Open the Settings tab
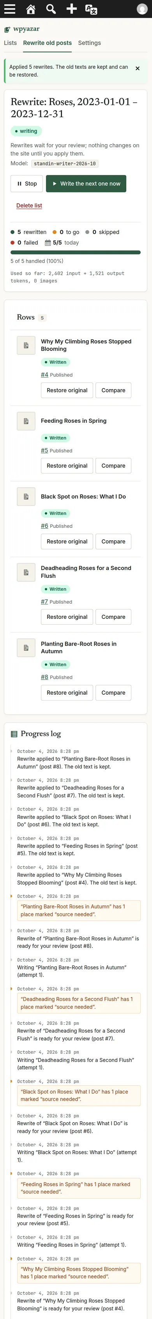This screenshot has width=152, height=1319. pos(89,43)
